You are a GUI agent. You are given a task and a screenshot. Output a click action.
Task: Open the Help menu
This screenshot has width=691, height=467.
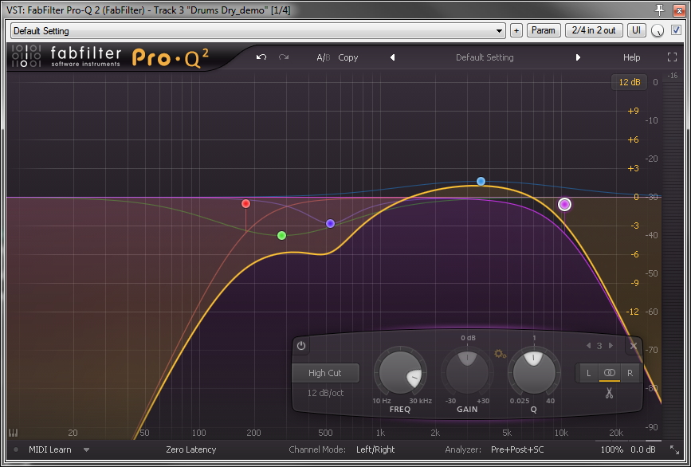631,57
